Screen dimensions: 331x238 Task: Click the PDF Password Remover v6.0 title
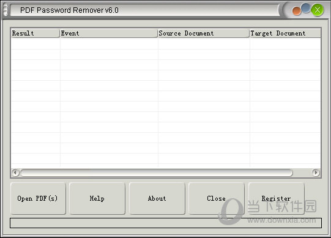coord(69,10)
